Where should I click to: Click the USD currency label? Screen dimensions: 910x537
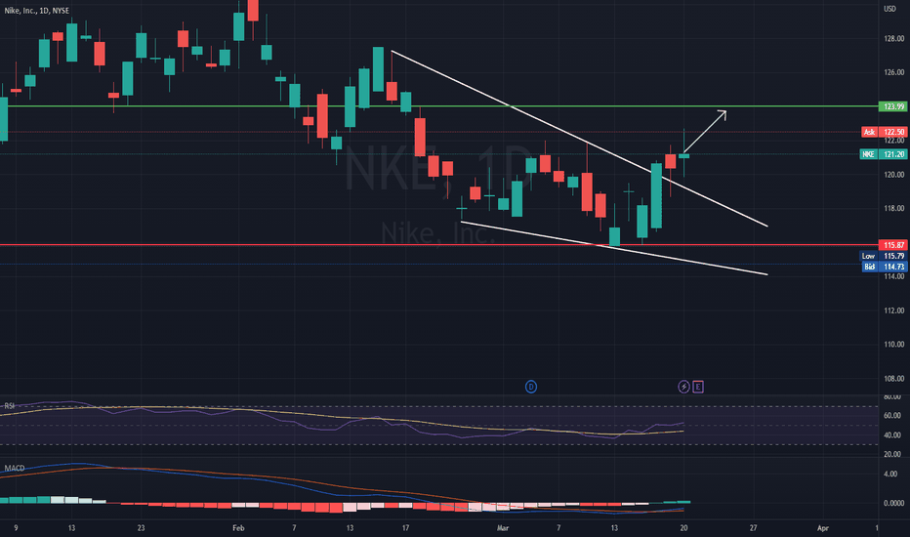click(889, 8)
